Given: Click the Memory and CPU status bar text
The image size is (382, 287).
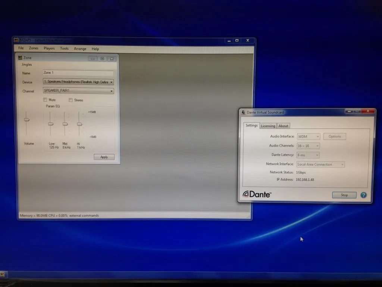Looking at the screenshot, I should 44,216.
